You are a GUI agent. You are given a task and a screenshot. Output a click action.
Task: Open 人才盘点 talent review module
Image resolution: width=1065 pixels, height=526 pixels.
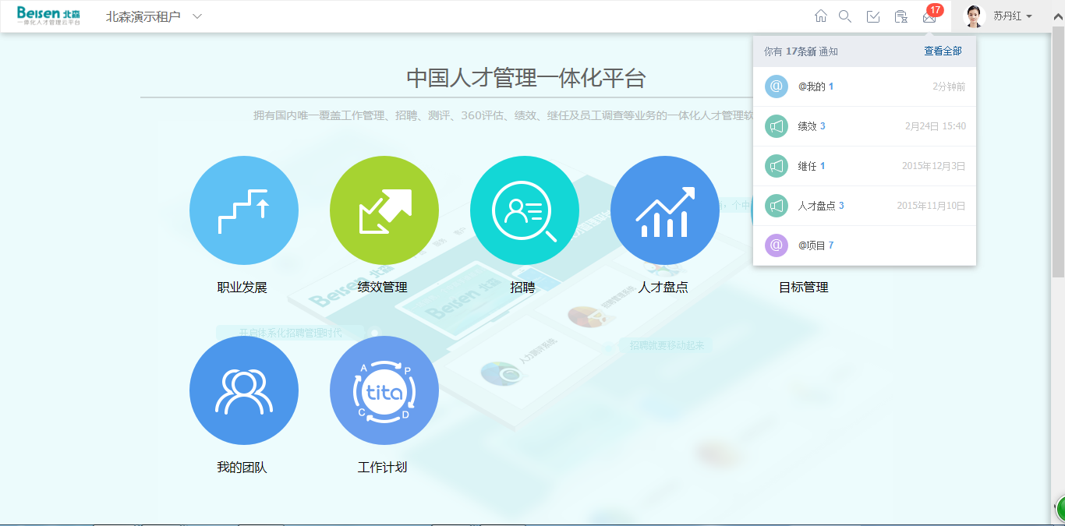tap(664, 210)
